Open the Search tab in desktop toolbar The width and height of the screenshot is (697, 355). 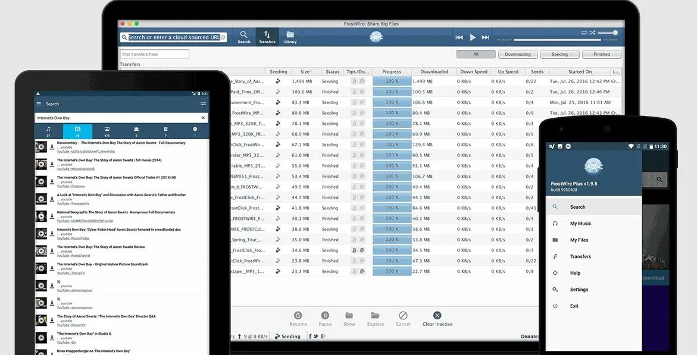pyautogui.click(x=243, y=37)
